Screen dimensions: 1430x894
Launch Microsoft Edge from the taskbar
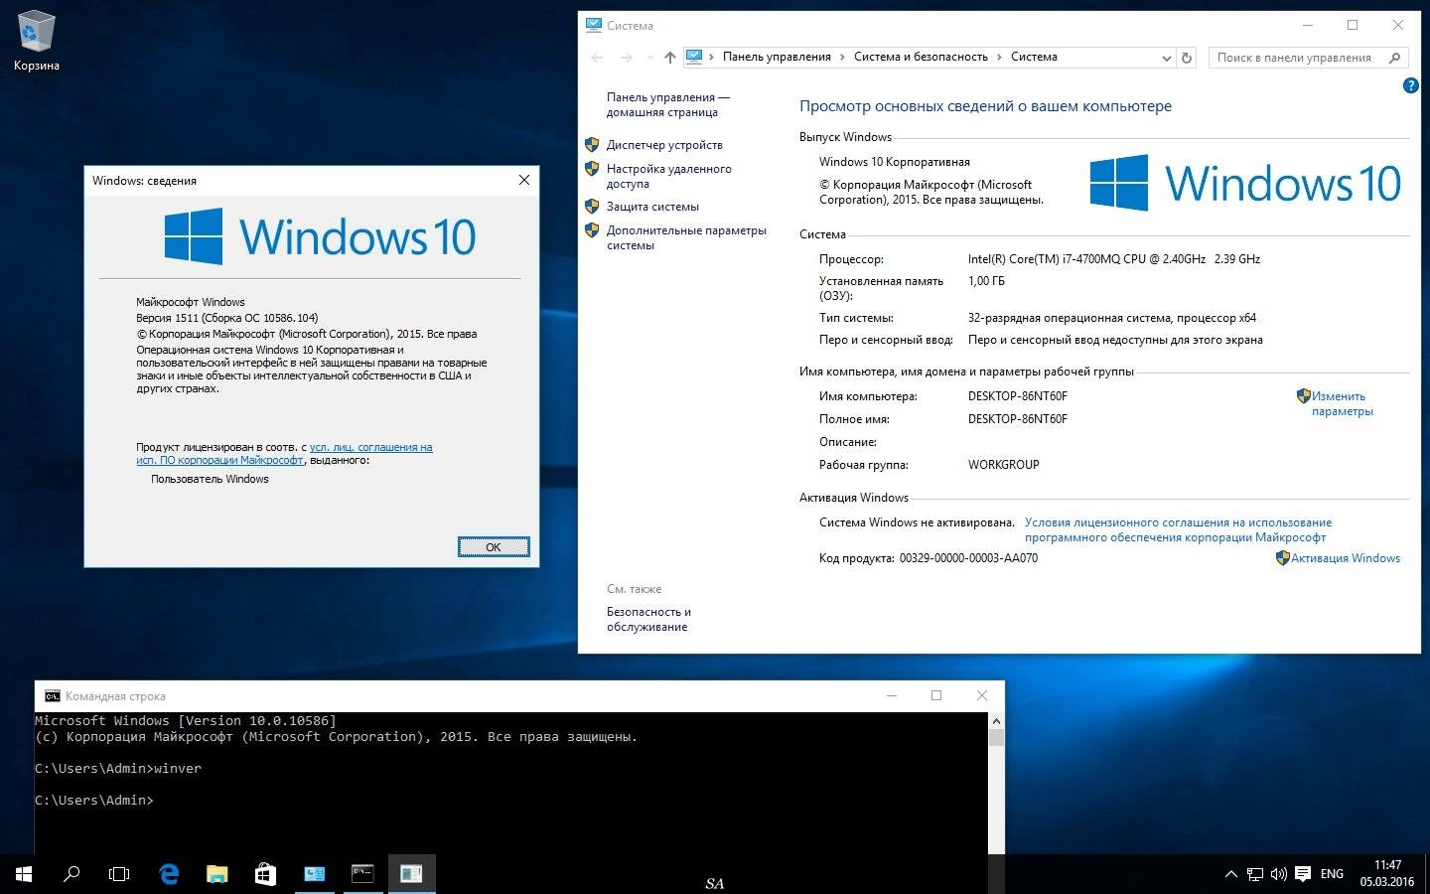[169, 874]
